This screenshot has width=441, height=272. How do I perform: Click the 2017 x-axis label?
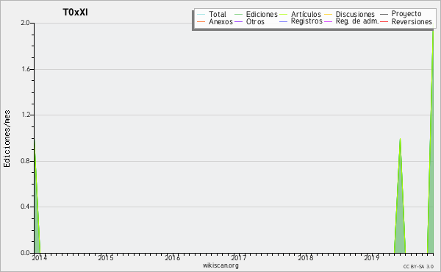point(239,257)
